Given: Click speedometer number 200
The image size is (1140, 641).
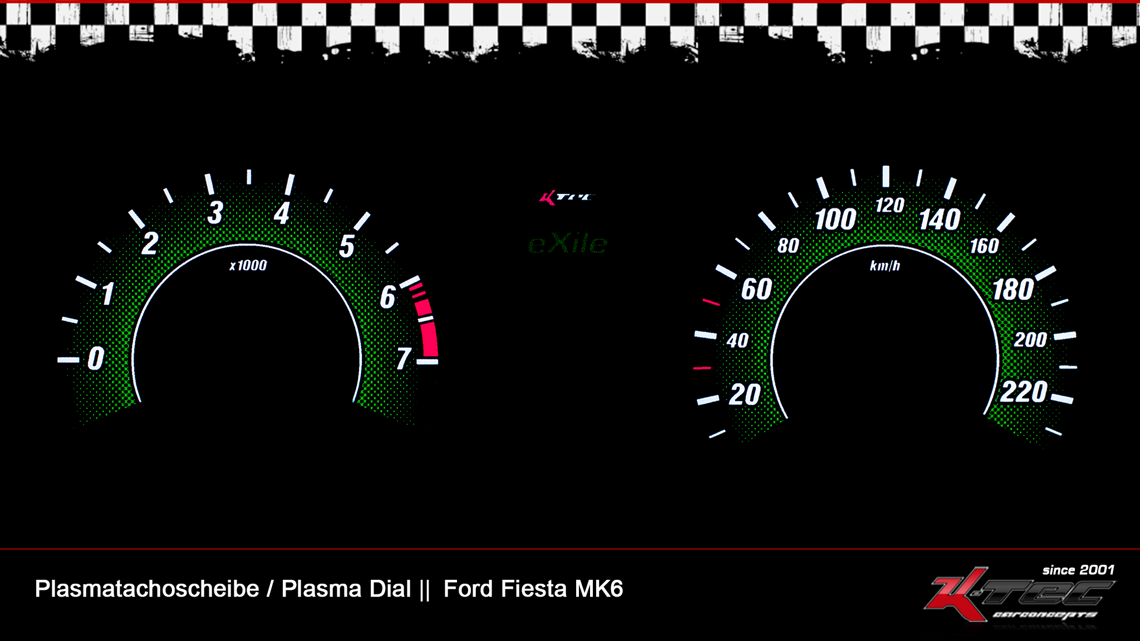Looking at the screenshot, I should [1030, 339].
